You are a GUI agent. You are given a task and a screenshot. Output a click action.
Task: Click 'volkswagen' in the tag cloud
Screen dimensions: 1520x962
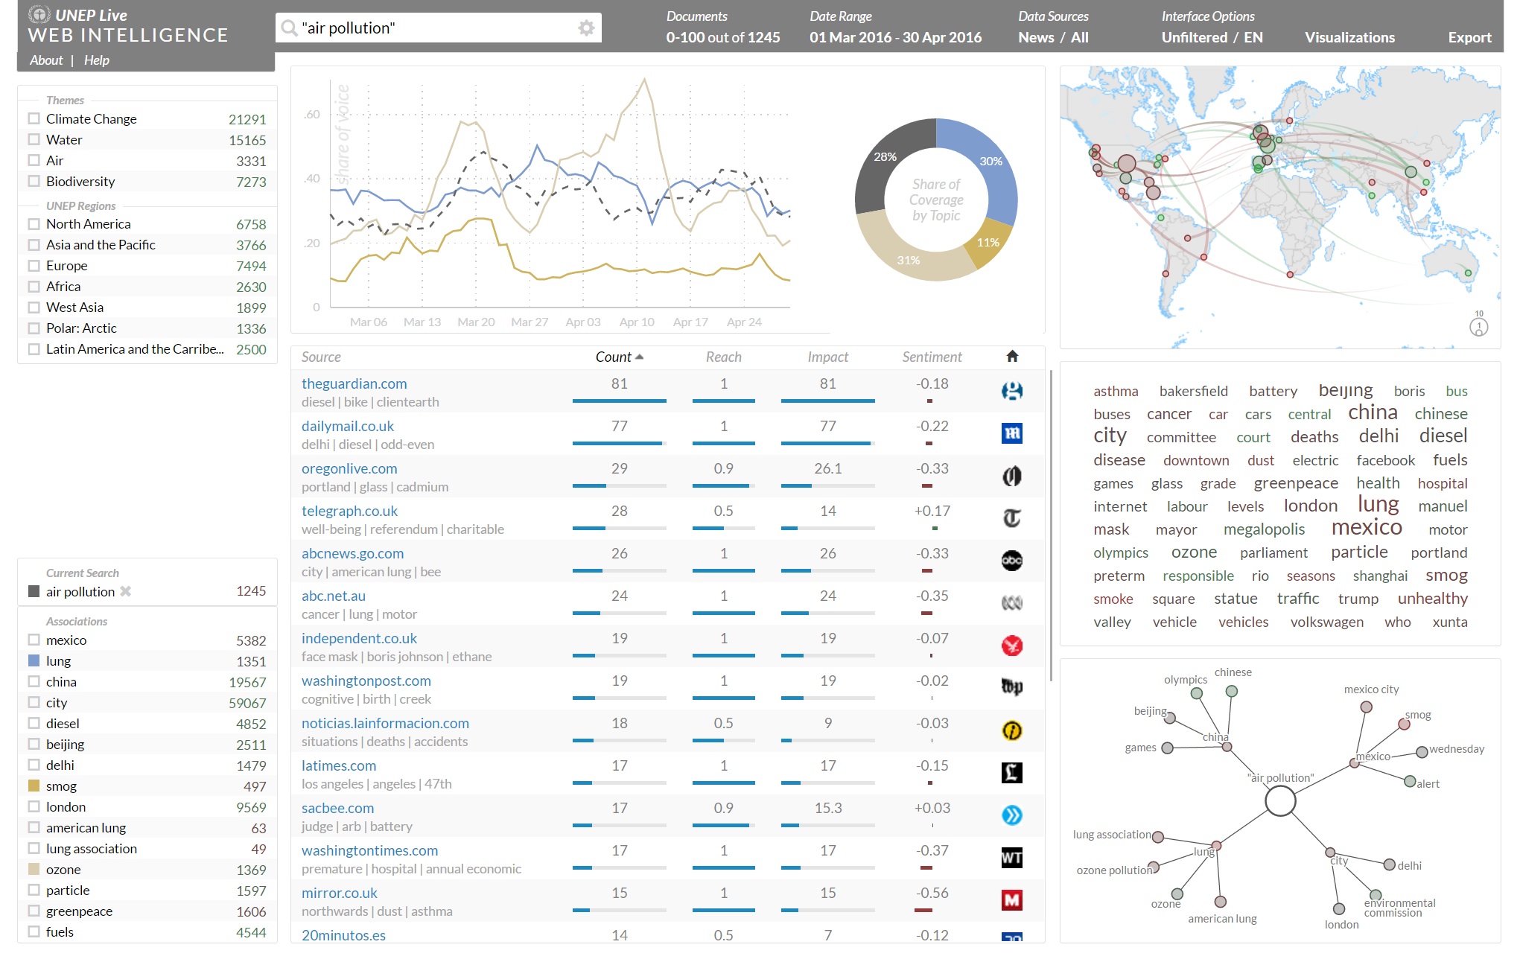(x=1326, y=622)
